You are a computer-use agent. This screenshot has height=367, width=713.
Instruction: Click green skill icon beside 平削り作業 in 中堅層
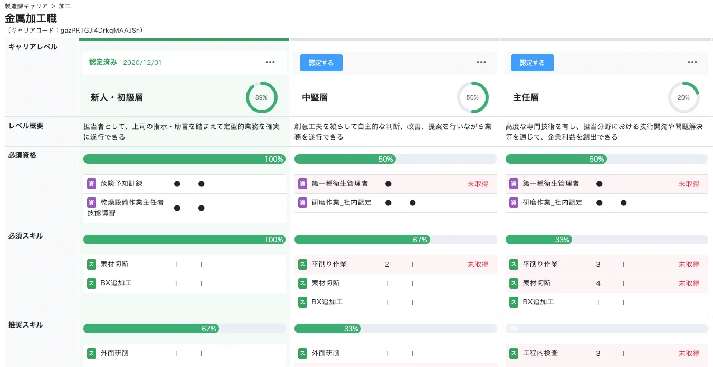click(302, 264)
